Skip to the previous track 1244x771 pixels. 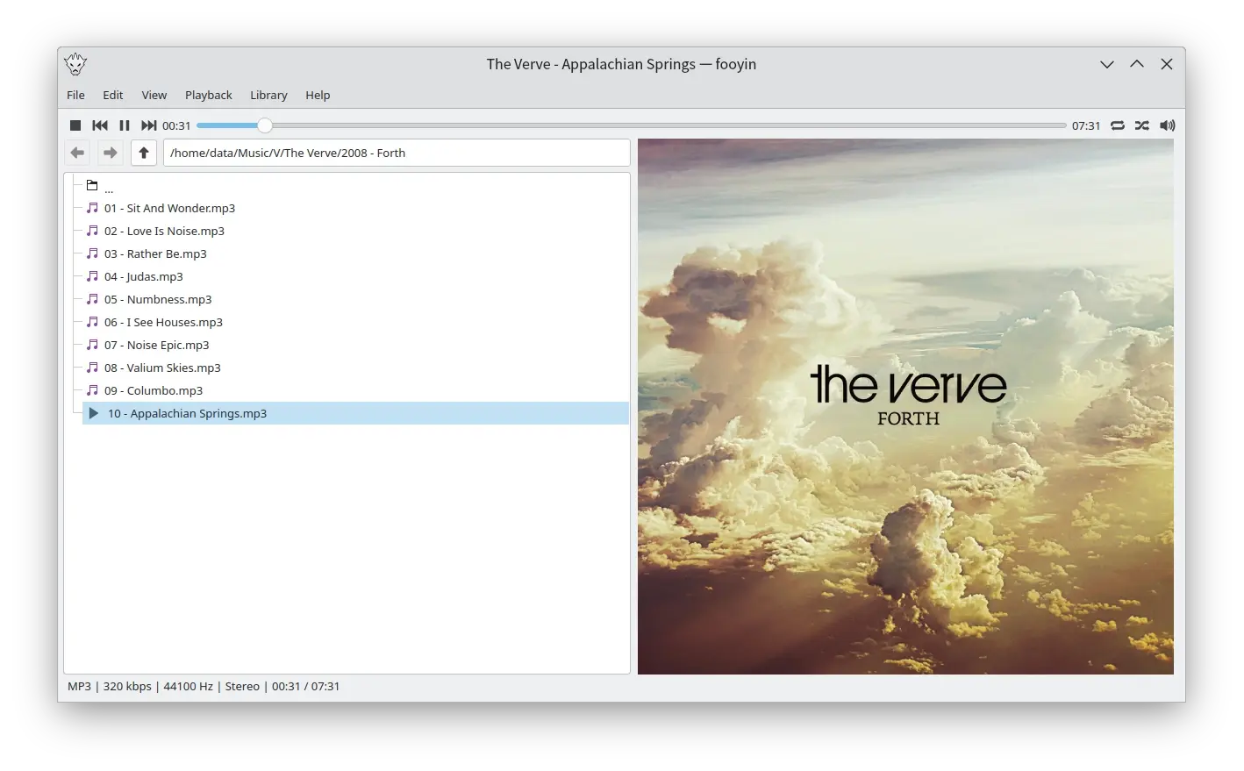[x=100, y=125]
